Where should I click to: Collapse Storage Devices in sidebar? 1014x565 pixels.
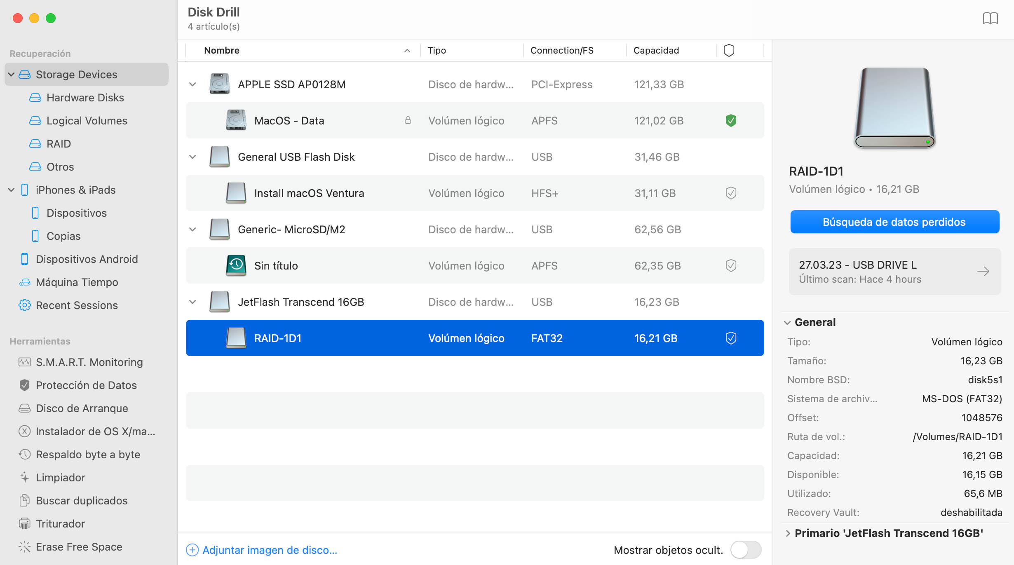[12, 75]
